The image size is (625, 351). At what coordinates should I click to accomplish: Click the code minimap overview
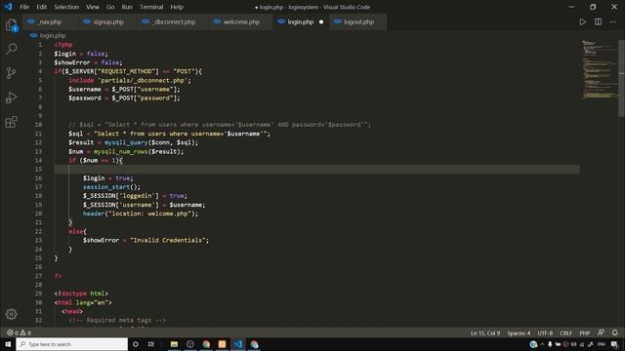[x=599, y=69]
